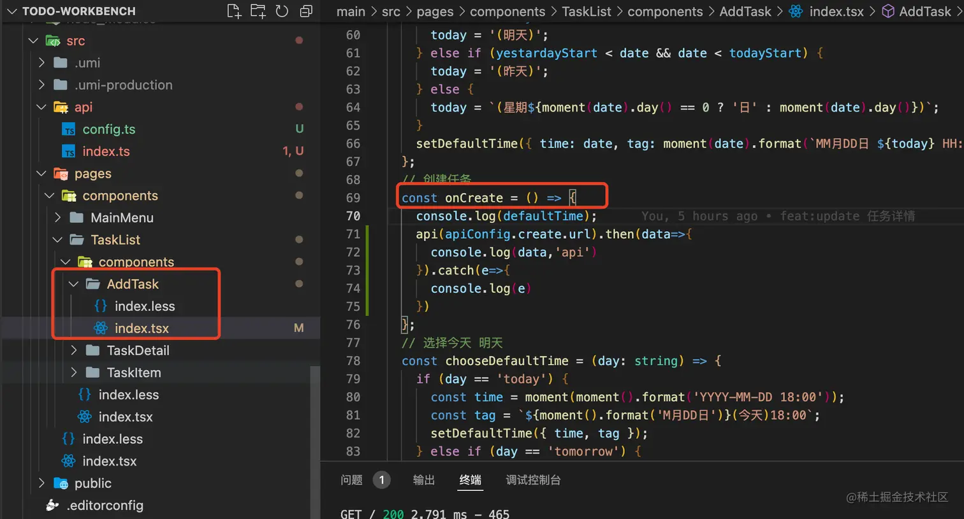
Task: Click 'const time' on line 80
Action: (467, 397)
